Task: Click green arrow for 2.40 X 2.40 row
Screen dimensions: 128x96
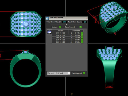Action: pyautogui.click(x=82, y=35)
